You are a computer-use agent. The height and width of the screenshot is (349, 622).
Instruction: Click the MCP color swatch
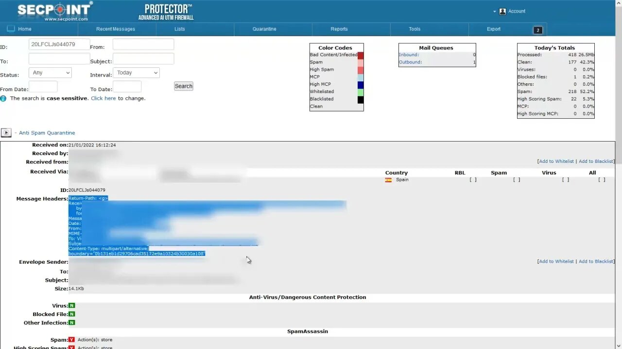(361, 77)
